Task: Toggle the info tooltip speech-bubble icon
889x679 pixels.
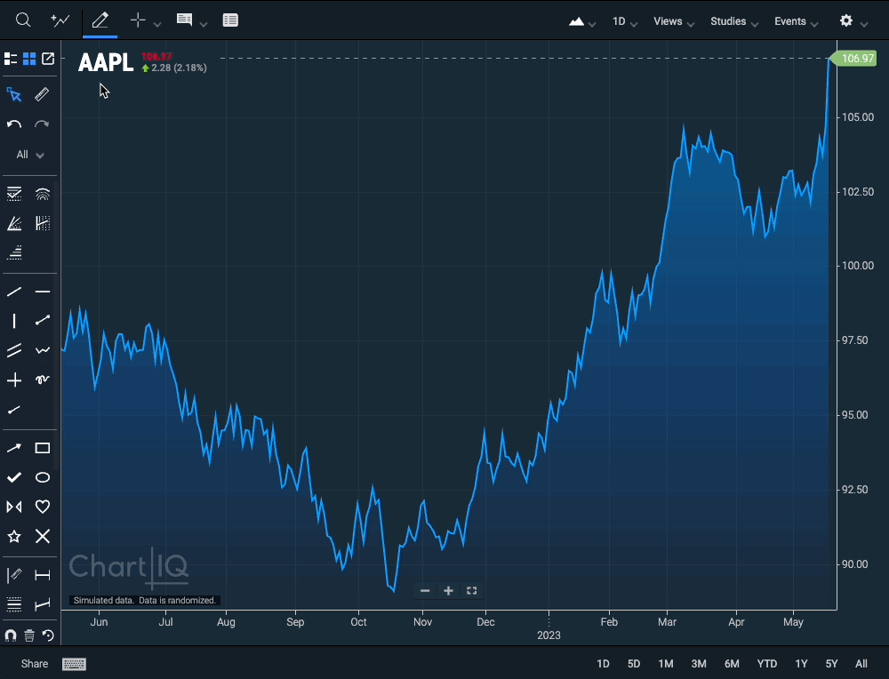Action: pos(184,20)
